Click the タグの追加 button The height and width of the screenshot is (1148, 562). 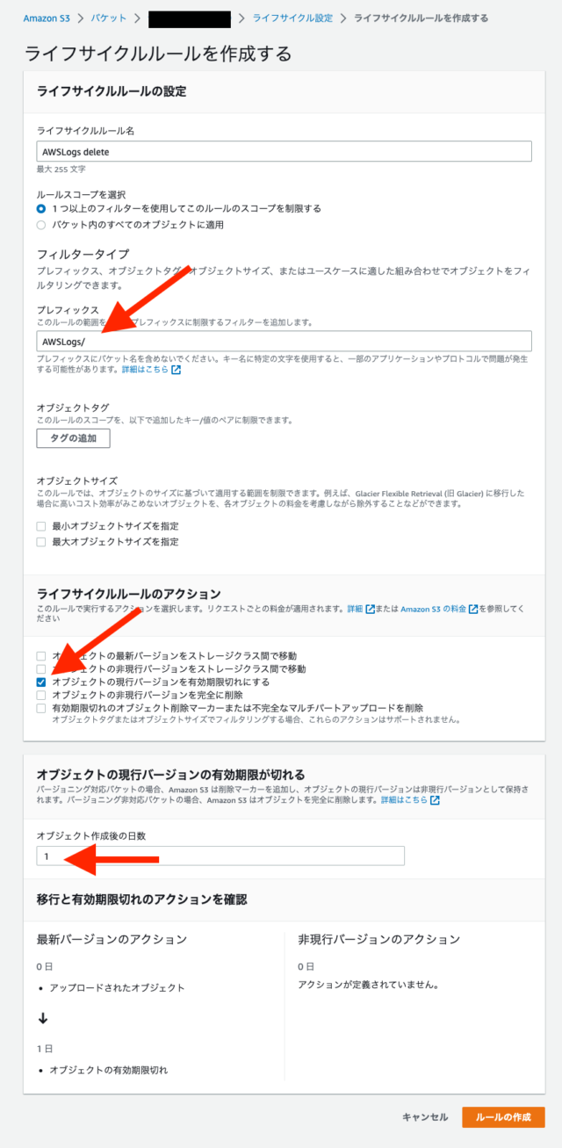tap(73, 438)
